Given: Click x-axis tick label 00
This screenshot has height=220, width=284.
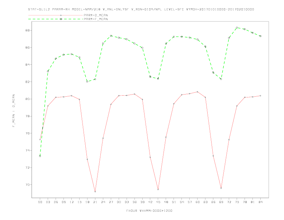Looking at the screenshot, I should tap(40, 202).
